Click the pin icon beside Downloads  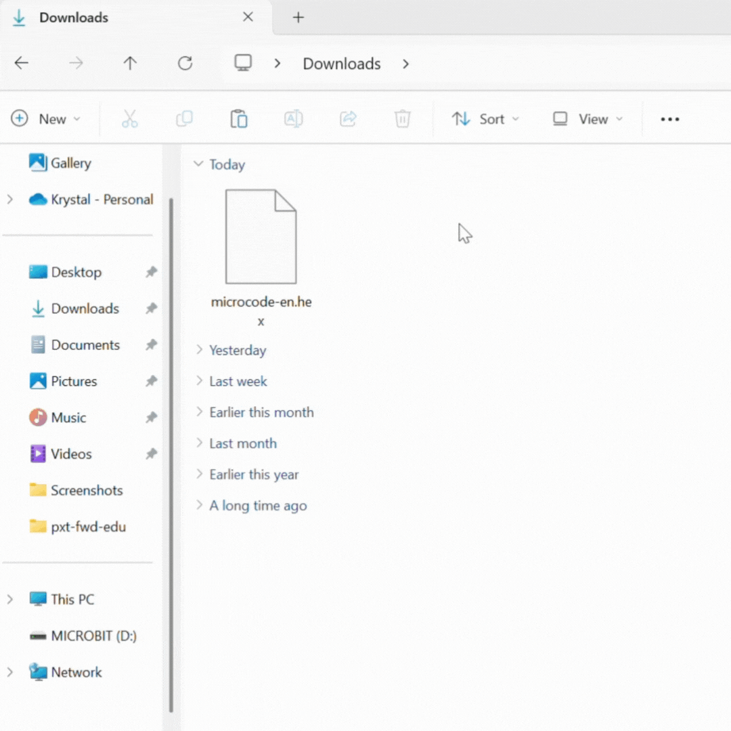(151, 308)
